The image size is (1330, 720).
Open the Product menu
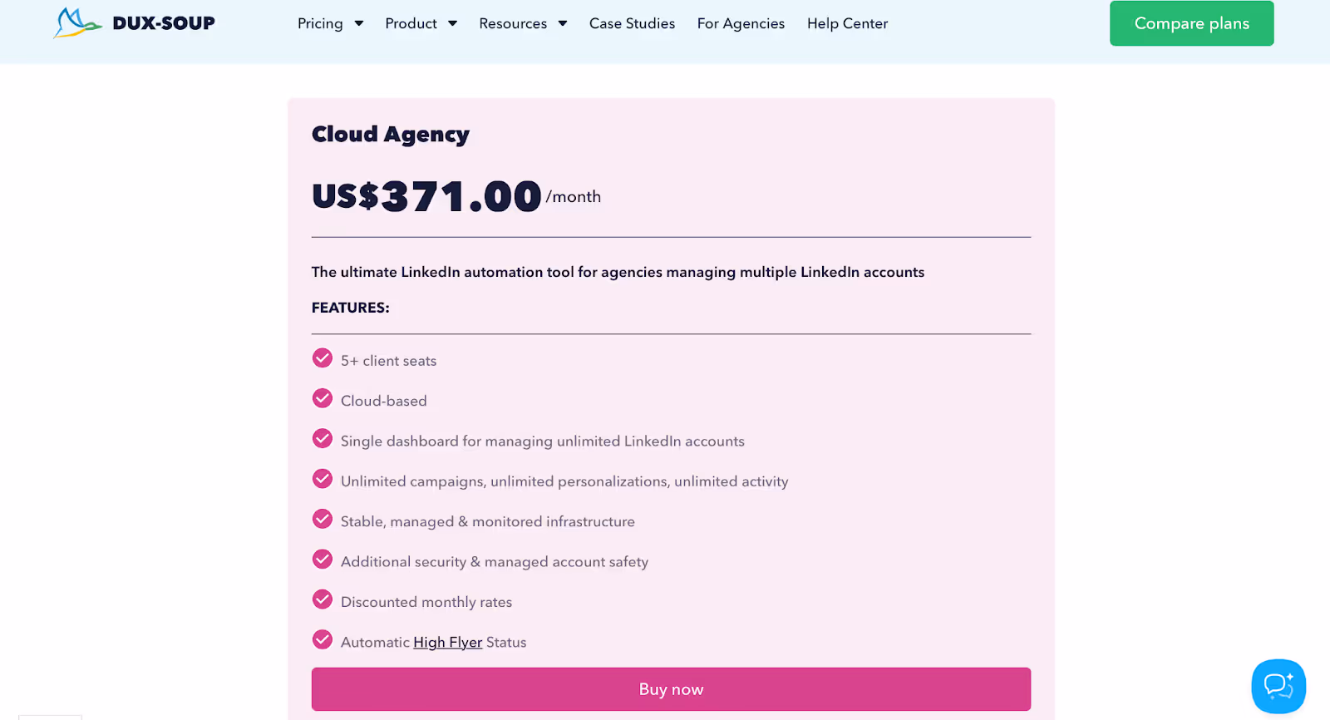point(411,23)
